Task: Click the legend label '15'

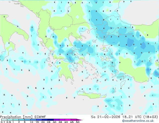Action: 37,122
